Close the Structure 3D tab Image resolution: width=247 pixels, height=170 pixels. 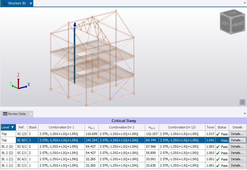click(31, 3)
